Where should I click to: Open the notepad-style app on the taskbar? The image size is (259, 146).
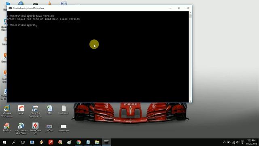pyautogui.click(x=88, y=142)
